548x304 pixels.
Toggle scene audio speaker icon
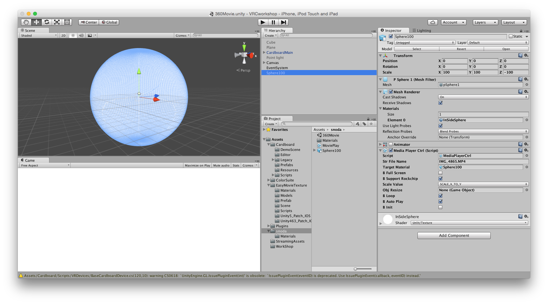click(81, 35)
